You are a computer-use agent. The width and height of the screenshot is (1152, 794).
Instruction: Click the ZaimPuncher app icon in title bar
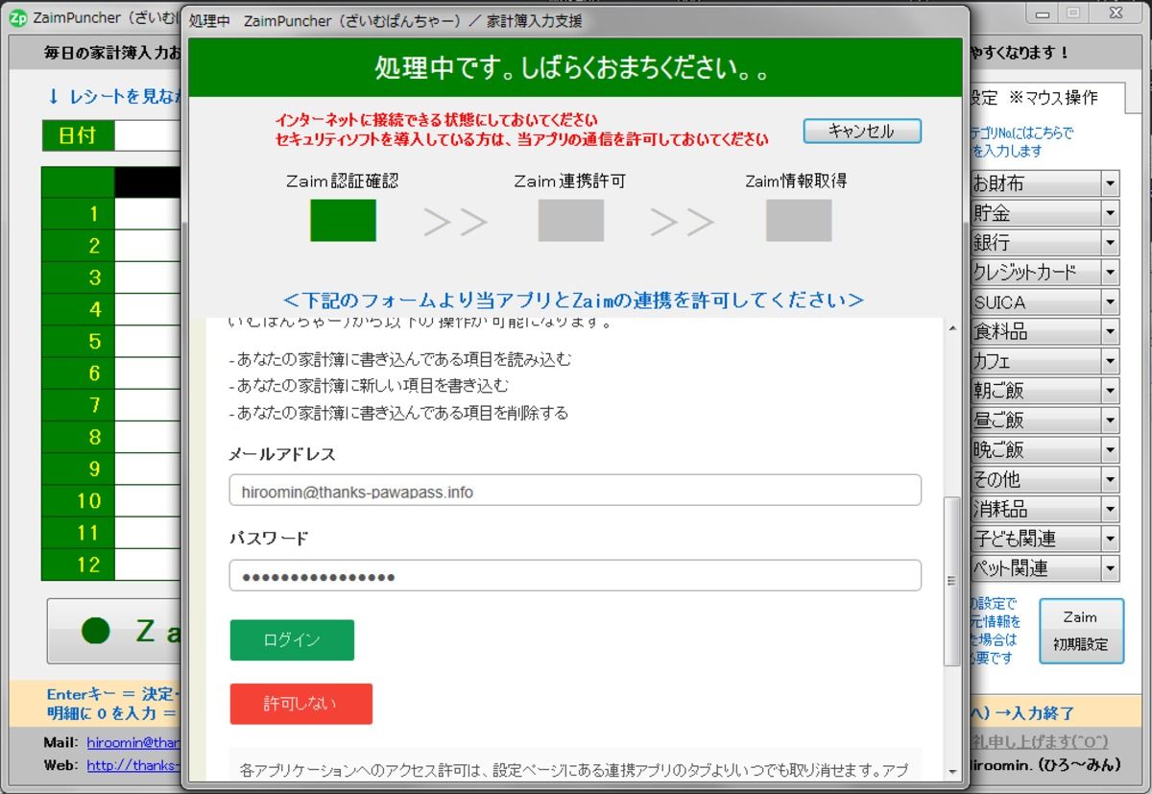pos(17,16)
